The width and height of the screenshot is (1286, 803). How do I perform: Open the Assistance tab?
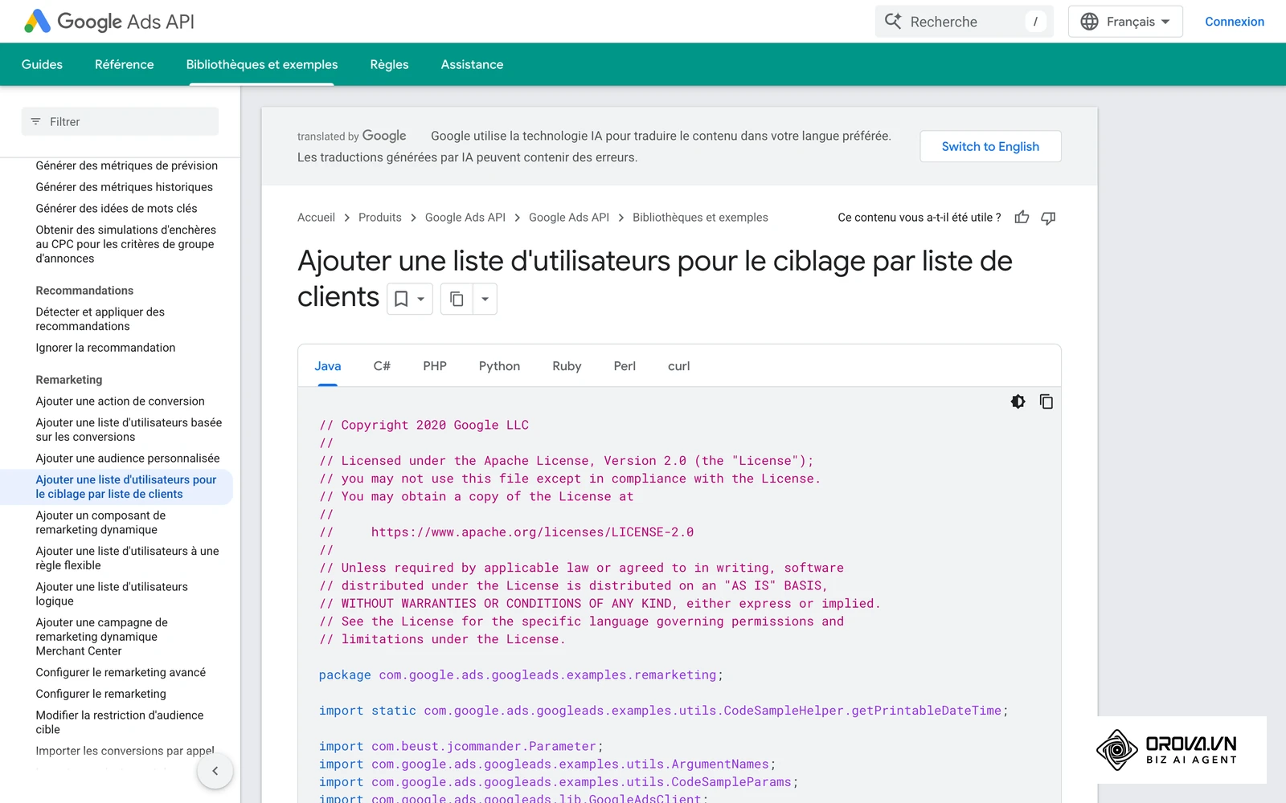tap(472, 64)
